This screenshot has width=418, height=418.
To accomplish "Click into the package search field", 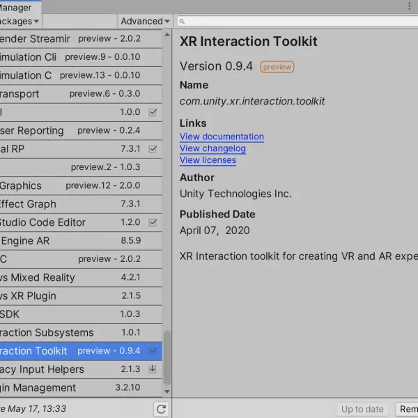I will pyautogui.click(x=299, y=22).
